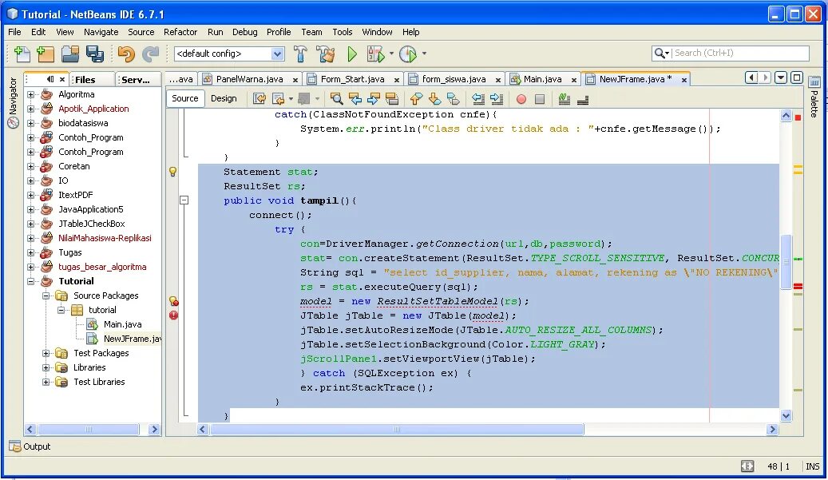
Task: Profile the main project icon
Action: tap(408, 54)
